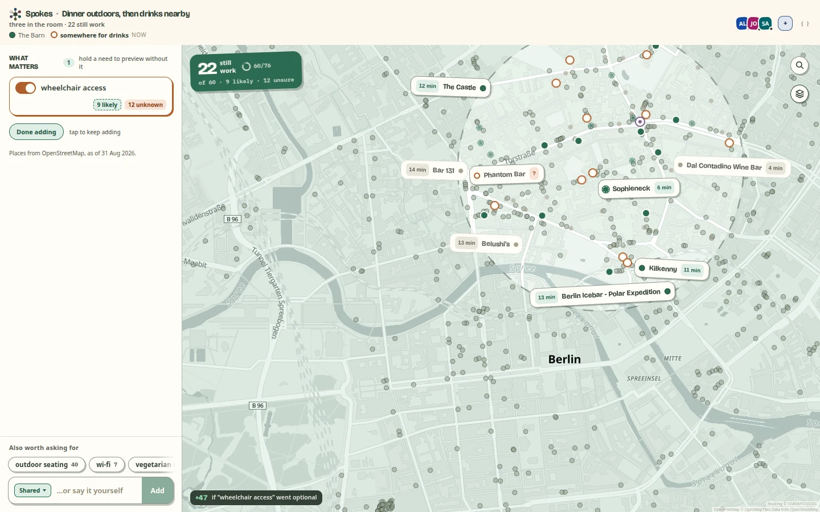Viewport: 820px width, 512px height.
Task: Focus the "...or say it yourself" input
Action: 97,490
